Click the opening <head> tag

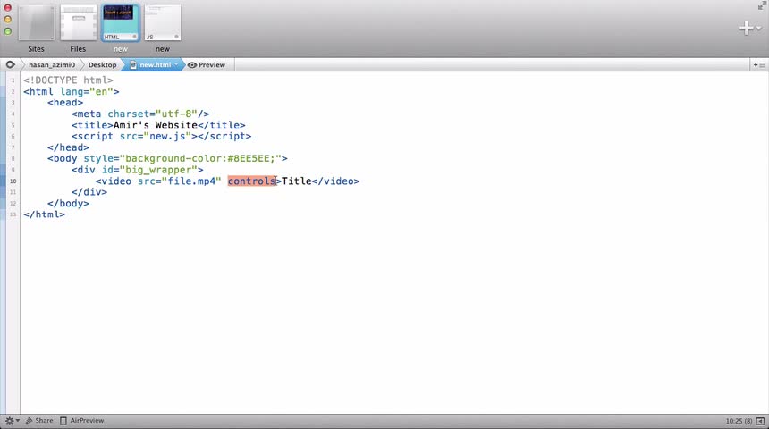point(65,103)
